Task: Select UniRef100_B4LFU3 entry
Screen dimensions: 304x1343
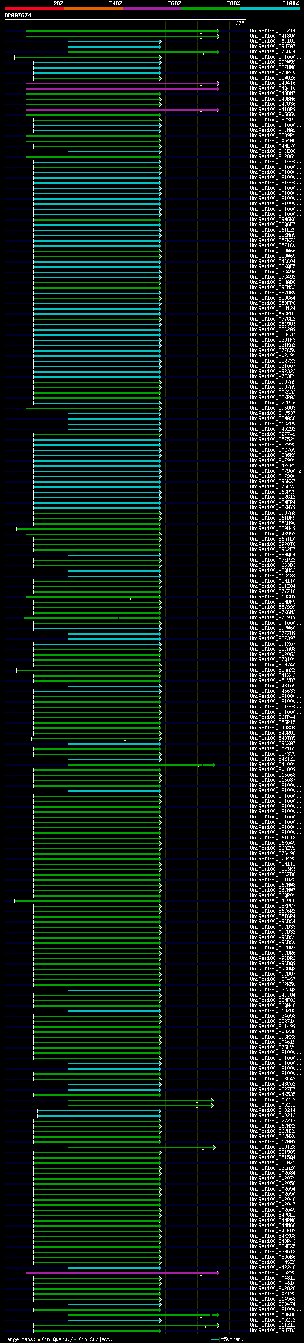Action: point(272,1231)
